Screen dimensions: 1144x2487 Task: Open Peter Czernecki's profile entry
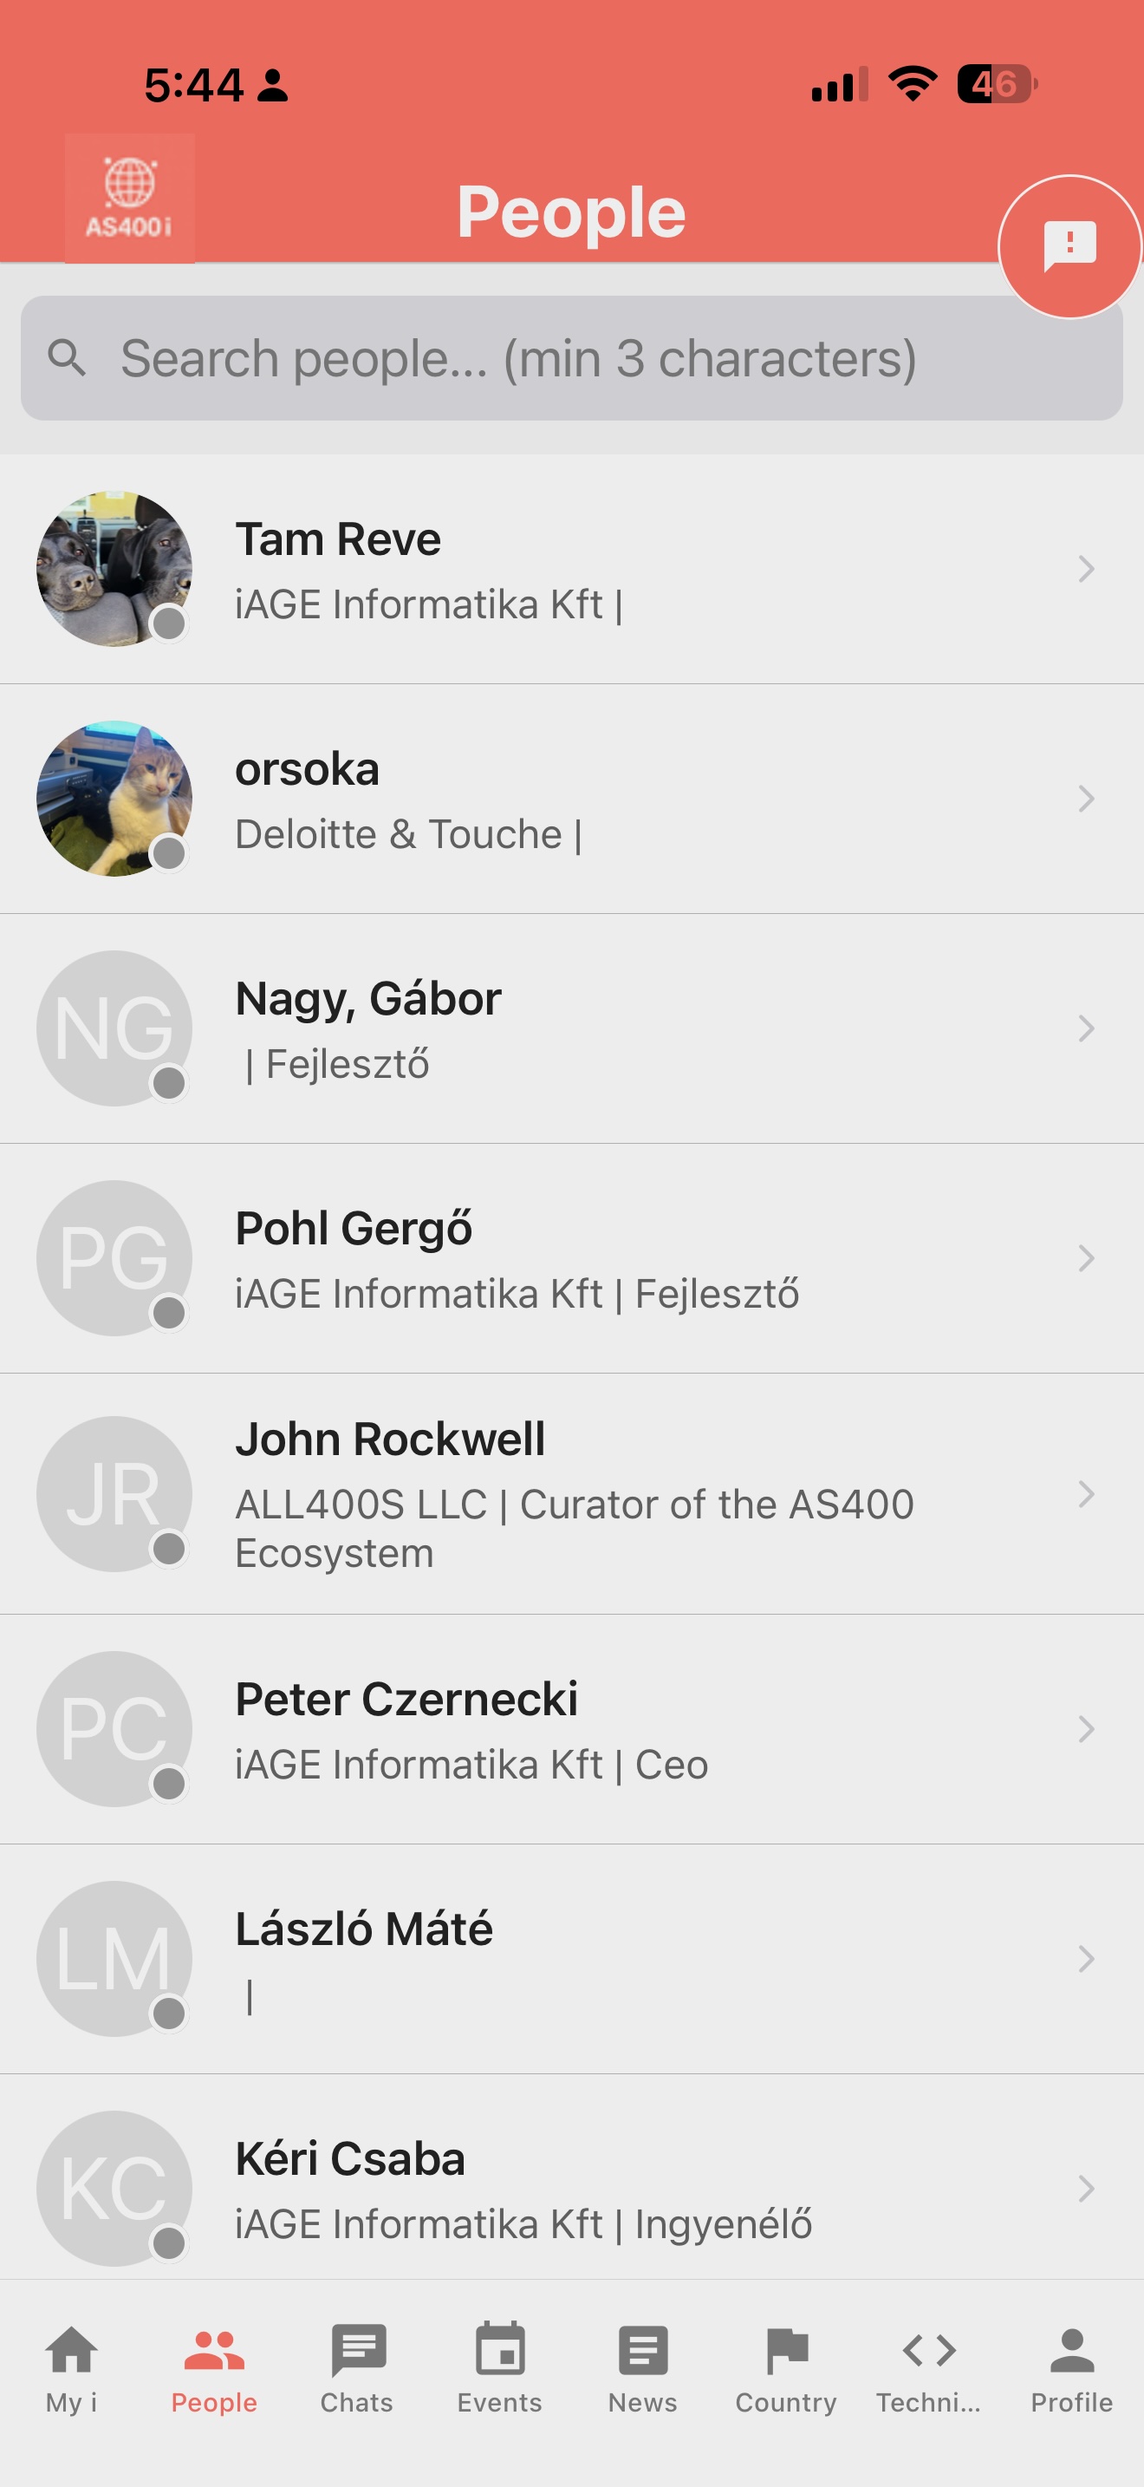click(569, 1728)
